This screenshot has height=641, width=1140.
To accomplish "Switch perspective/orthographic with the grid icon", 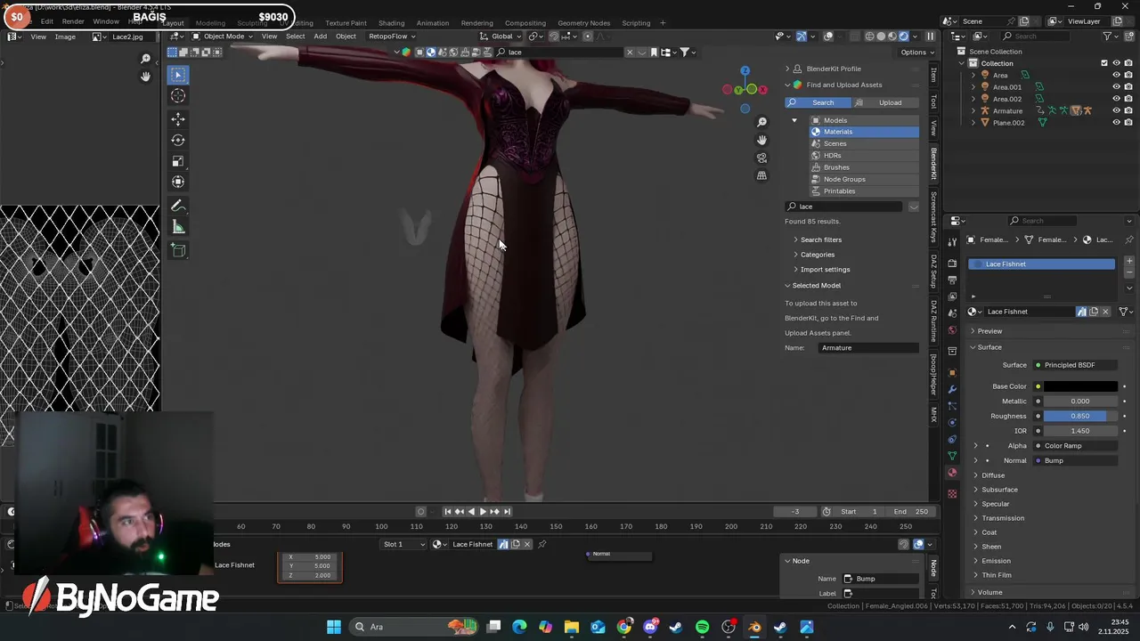I will click(761, 175).
